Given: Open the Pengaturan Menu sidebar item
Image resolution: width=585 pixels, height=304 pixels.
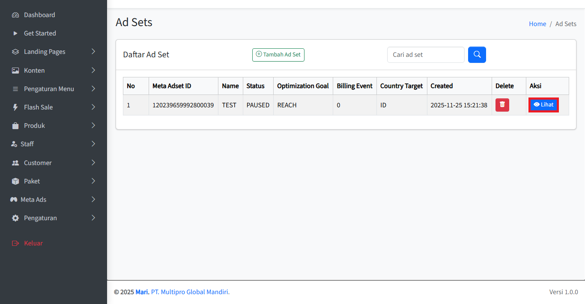Looking at the screenshot, I should coord(49,89).
